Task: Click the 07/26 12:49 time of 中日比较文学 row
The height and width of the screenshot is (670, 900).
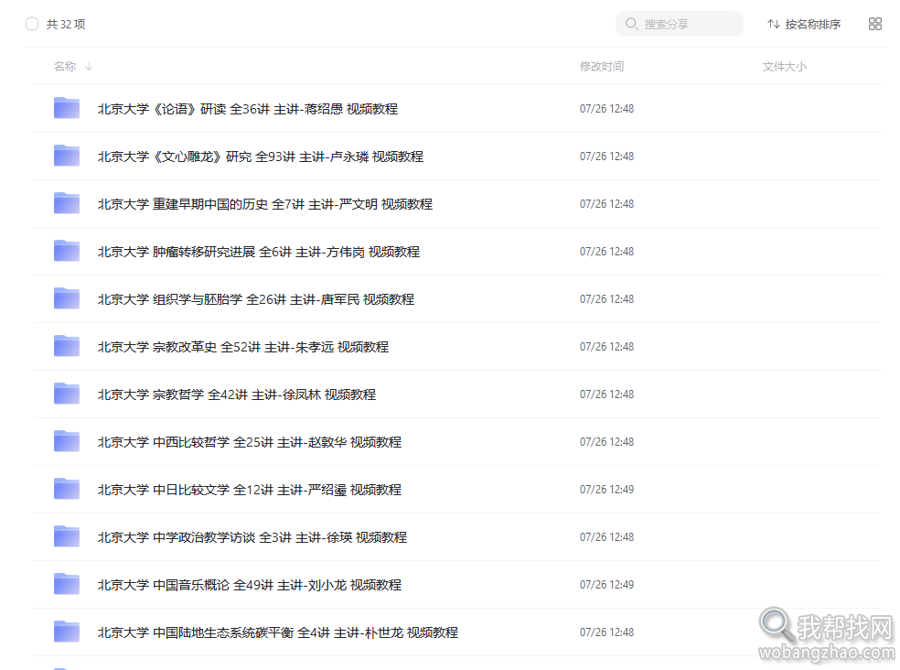Action: point(606,490)
